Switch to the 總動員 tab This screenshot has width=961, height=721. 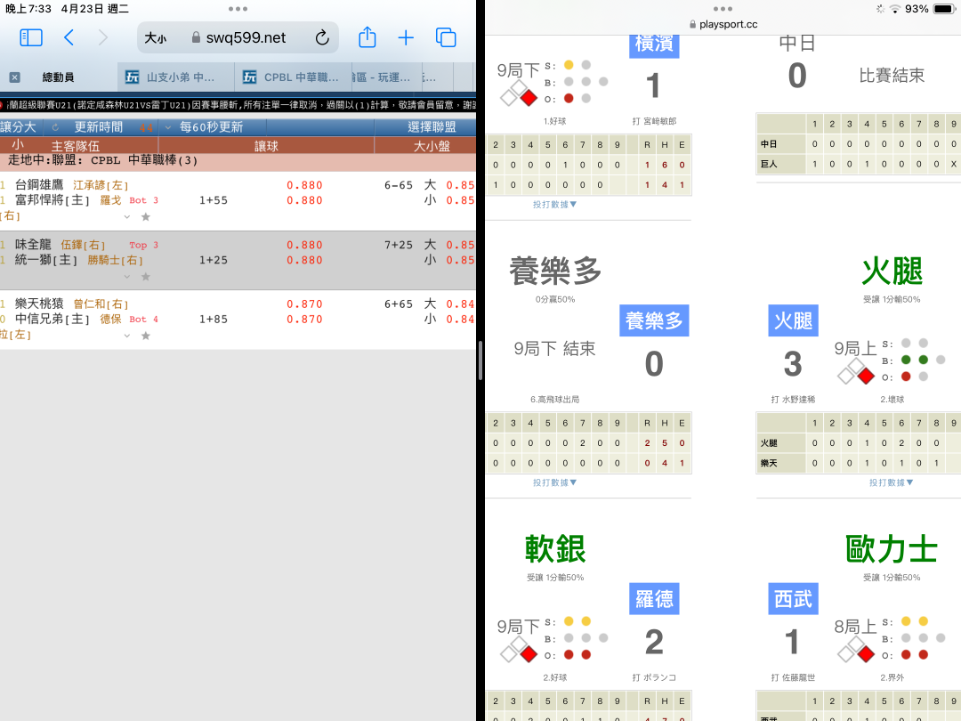[58, 77]
